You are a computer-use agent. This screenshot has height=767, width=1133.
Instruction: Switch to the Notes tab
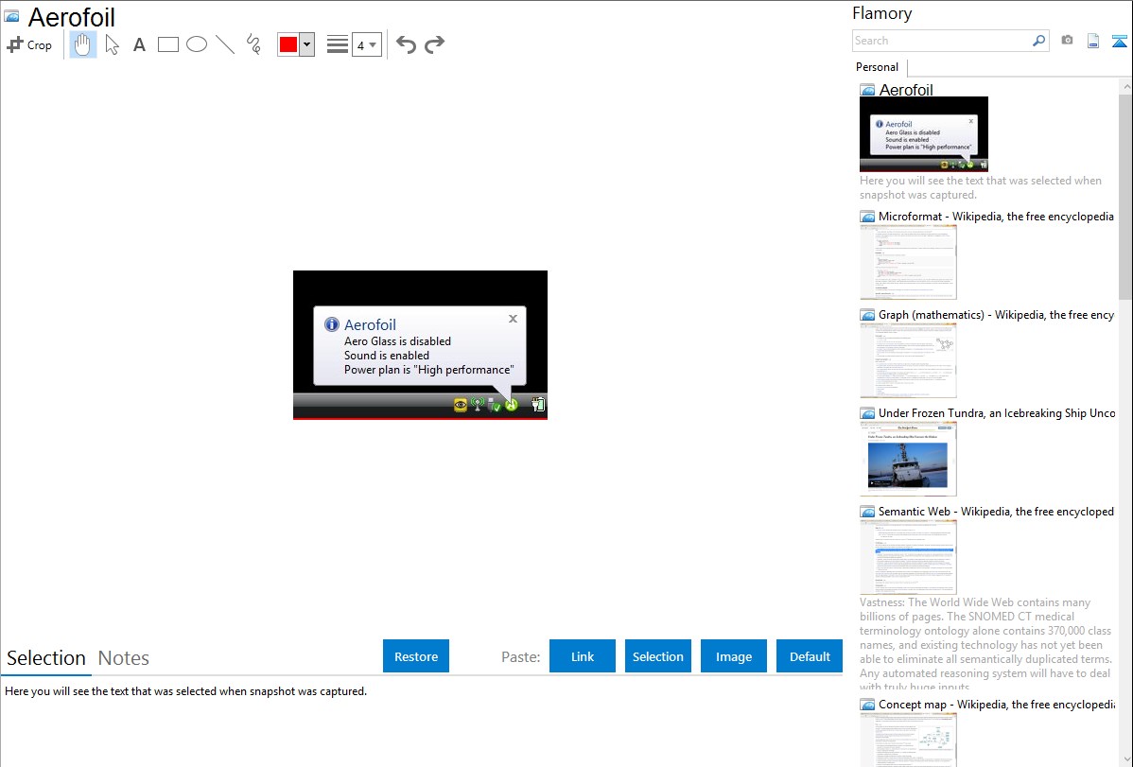pyautogui.click(x=124, y=658)
